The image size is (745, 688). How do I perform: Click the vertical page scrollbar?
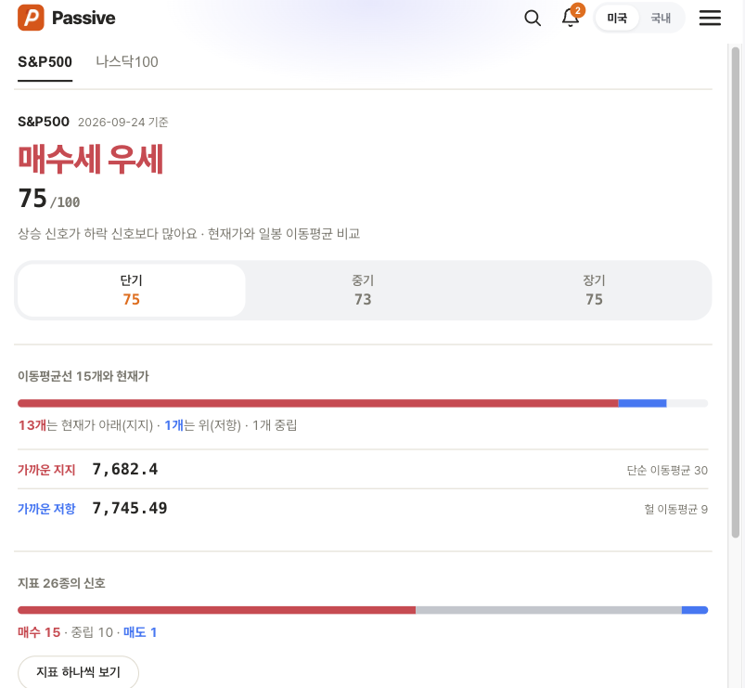[736, 292]
